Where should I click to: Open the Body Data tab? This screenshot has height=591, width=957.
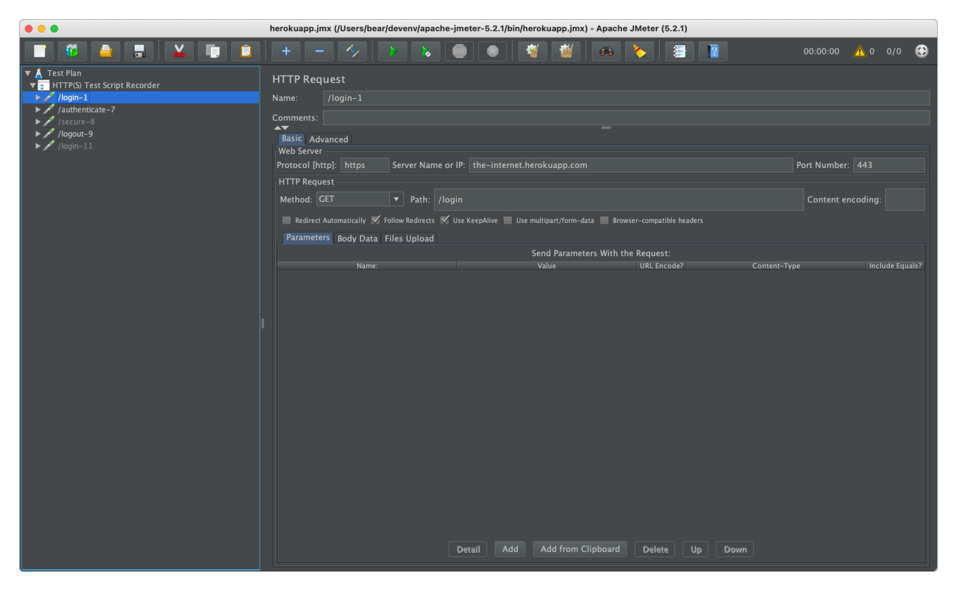[357, 238]
